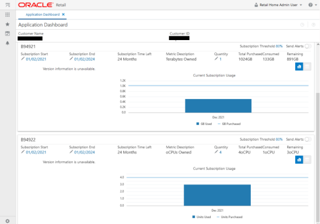Click the 80% Subscription Threshold link for B94922
The image size is (320, 224).
(x=279, y=140)
